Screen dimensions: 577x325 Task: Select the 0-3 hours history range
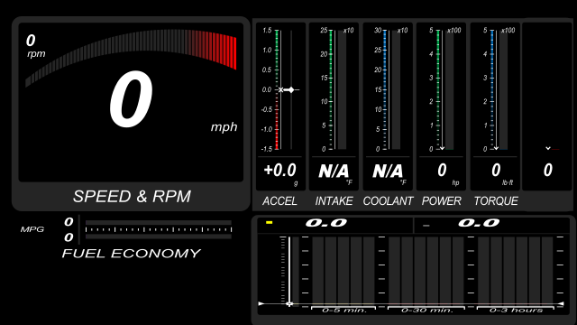pyautogui.click(x=516, y=310)
